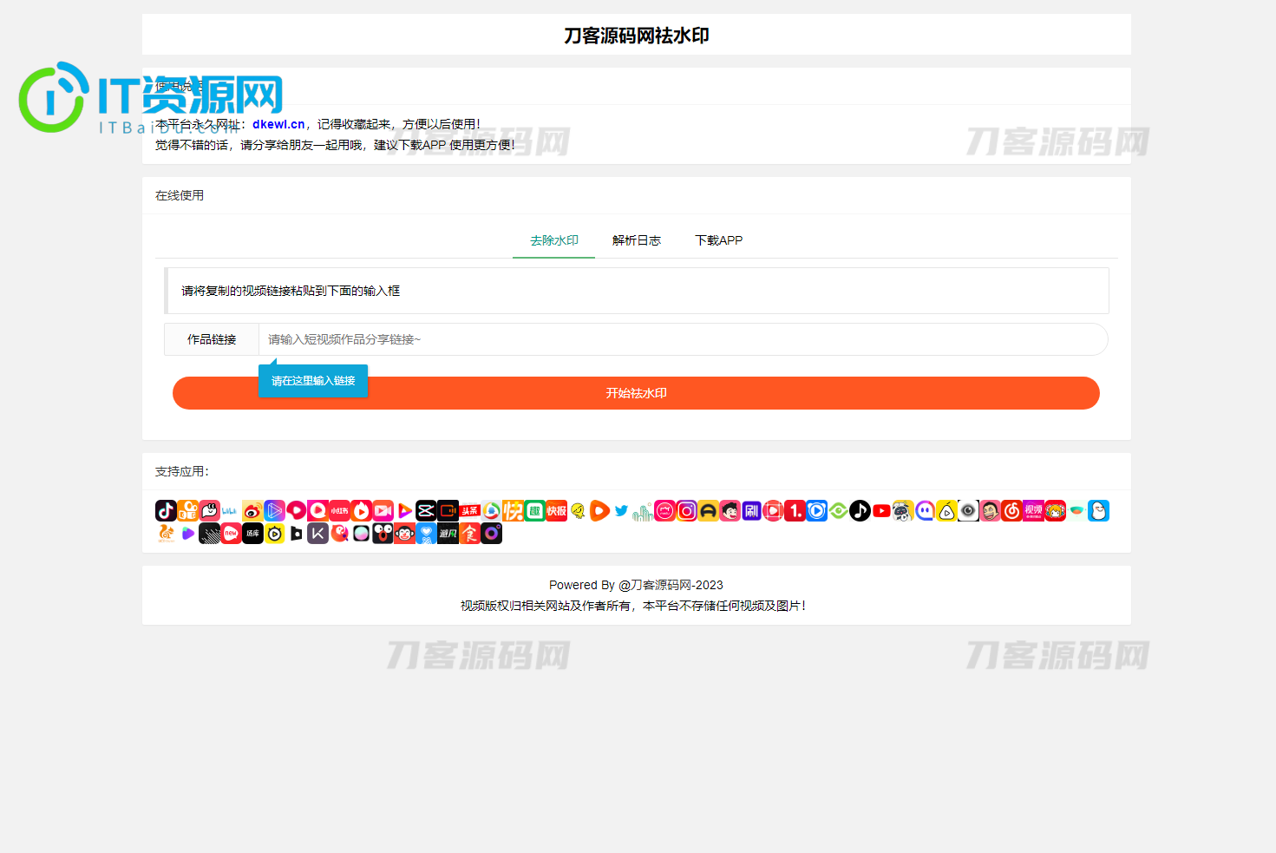This screenshot has width=1276, height=853.
Task: Click the CapCut 剪映 black icon
Action: [426, 510]
